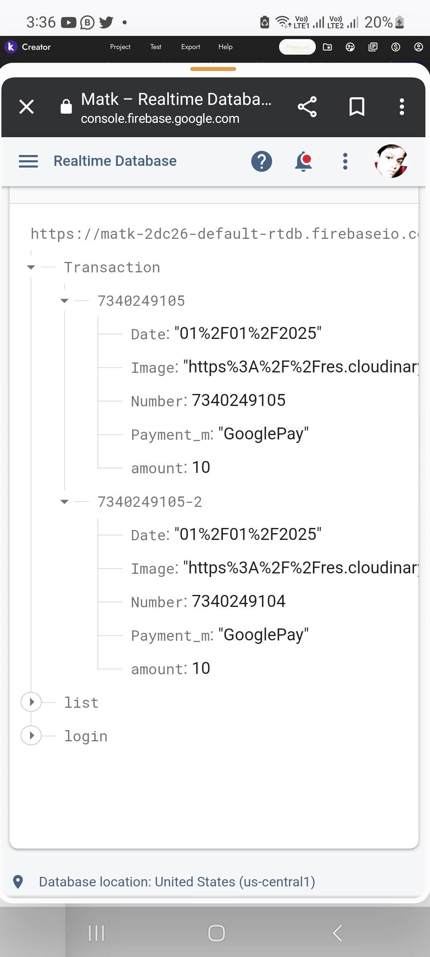The image size is (430, 957).
Task: Open the Project menu
Action: 120,47
